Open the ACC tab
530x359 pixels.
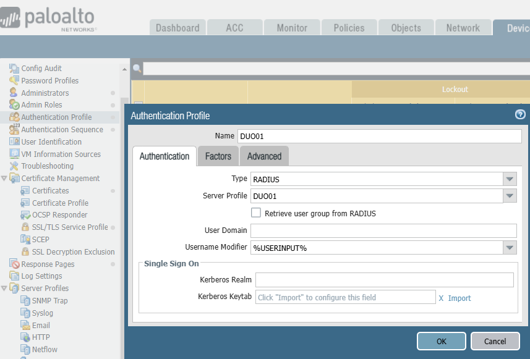point(234,28)
